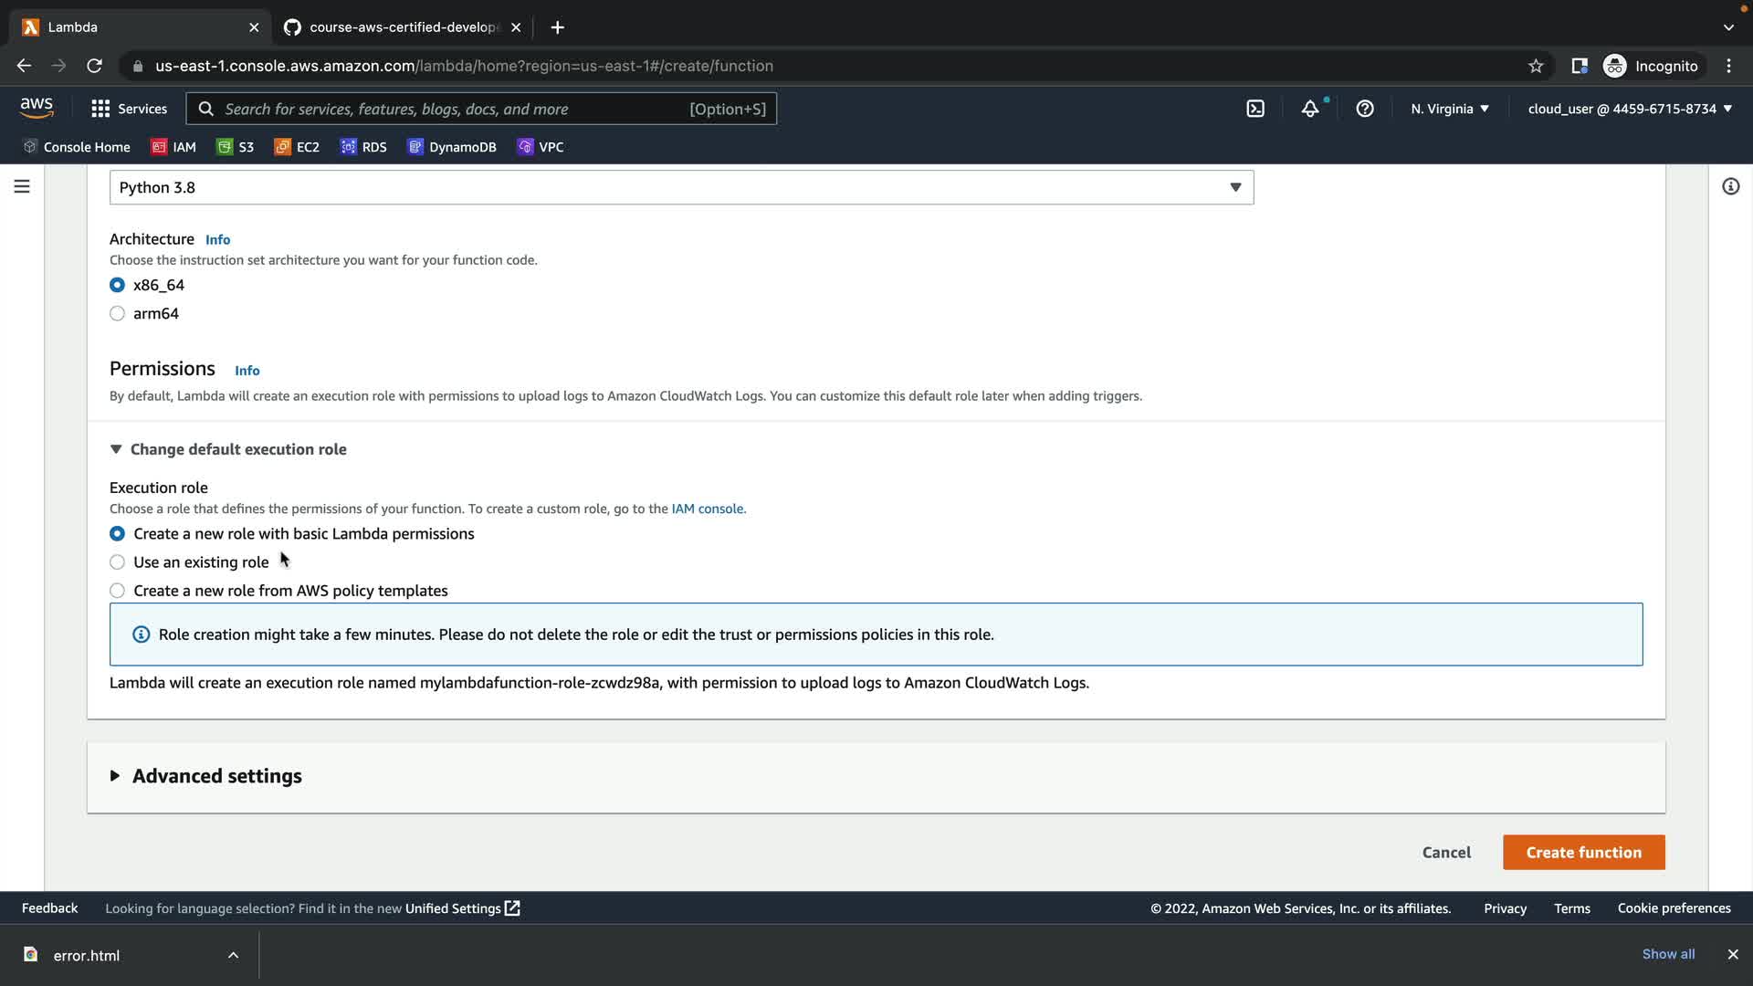Open the notifications bell icon
Viewport: 1753px width, 986px height.
click(x=1310, y=109)
